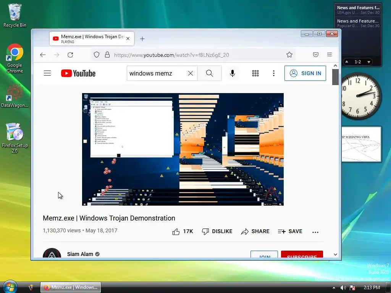Open YouTube settings three-dot menu

tap(274, 73)
